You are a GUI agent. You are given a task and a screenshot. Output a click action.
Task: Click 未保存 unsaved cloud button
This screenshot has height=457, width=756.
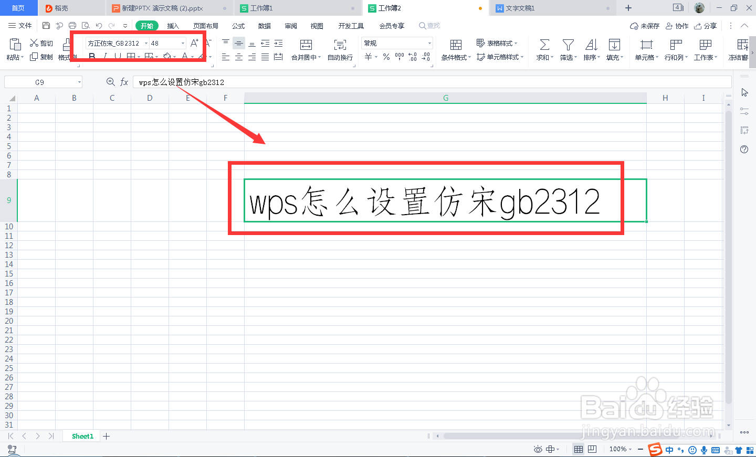[645, 26]
